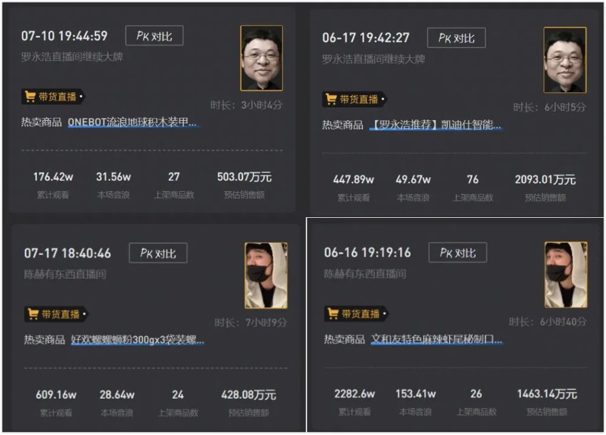Click the PK对比 button for 06-16 livestream
The width and height of the screenshot is (606, 435).
pos(458,252)
